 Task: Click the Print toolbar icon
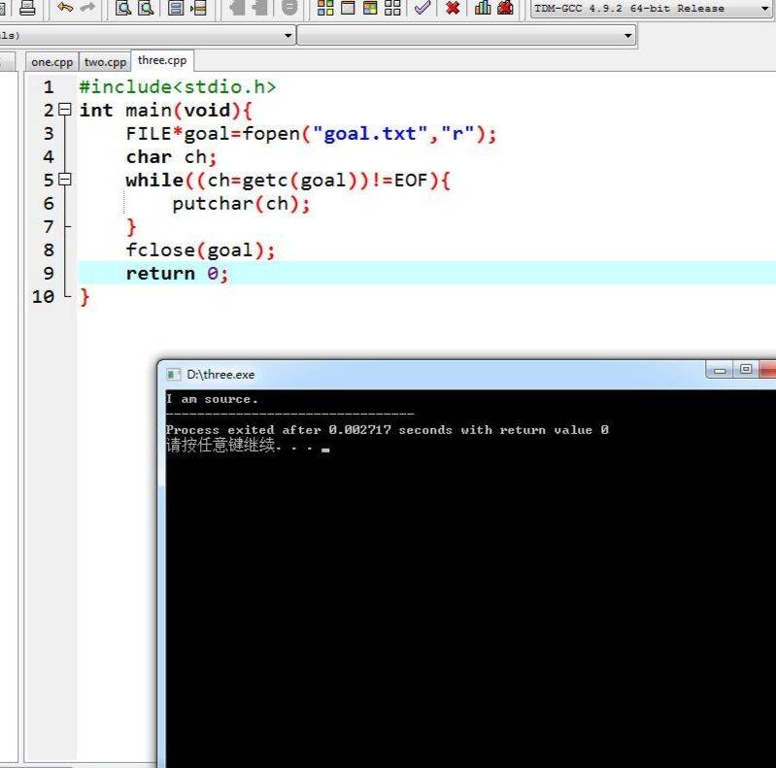click(x=27, y=7)
